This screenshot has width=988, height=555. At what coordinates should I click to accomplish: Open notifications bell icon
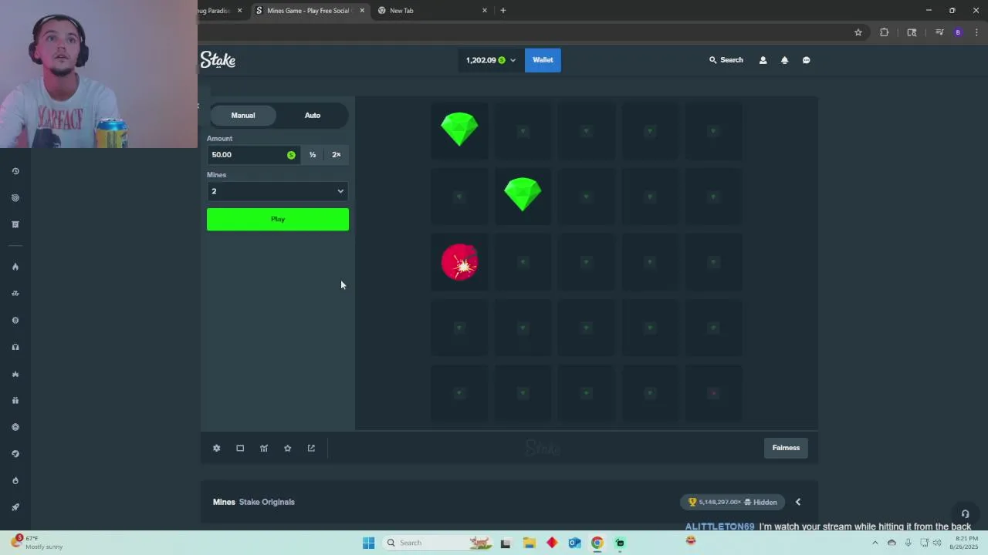[784, 60]
